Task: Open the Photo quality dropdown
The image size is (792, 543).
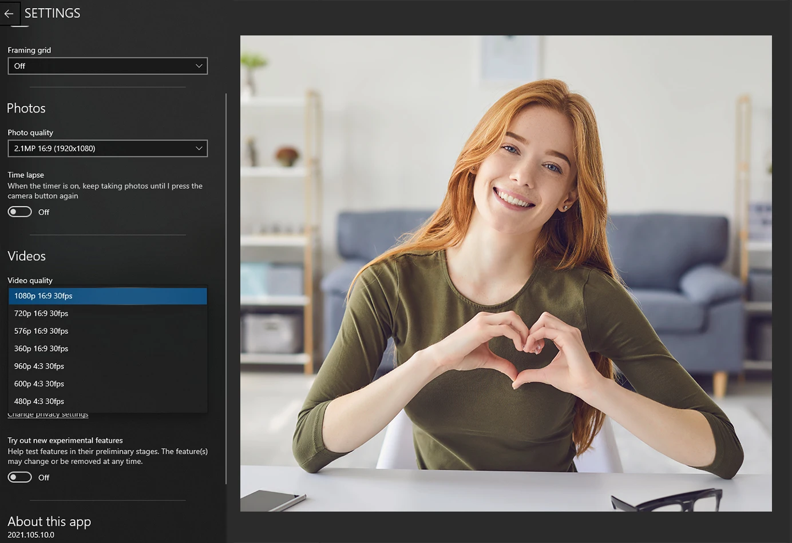Action: (108, 148)
